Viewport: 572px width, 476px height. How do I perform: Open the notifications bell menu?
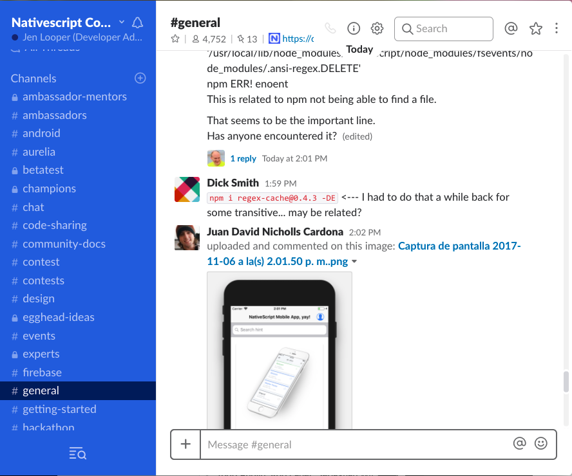pos(138,23)
